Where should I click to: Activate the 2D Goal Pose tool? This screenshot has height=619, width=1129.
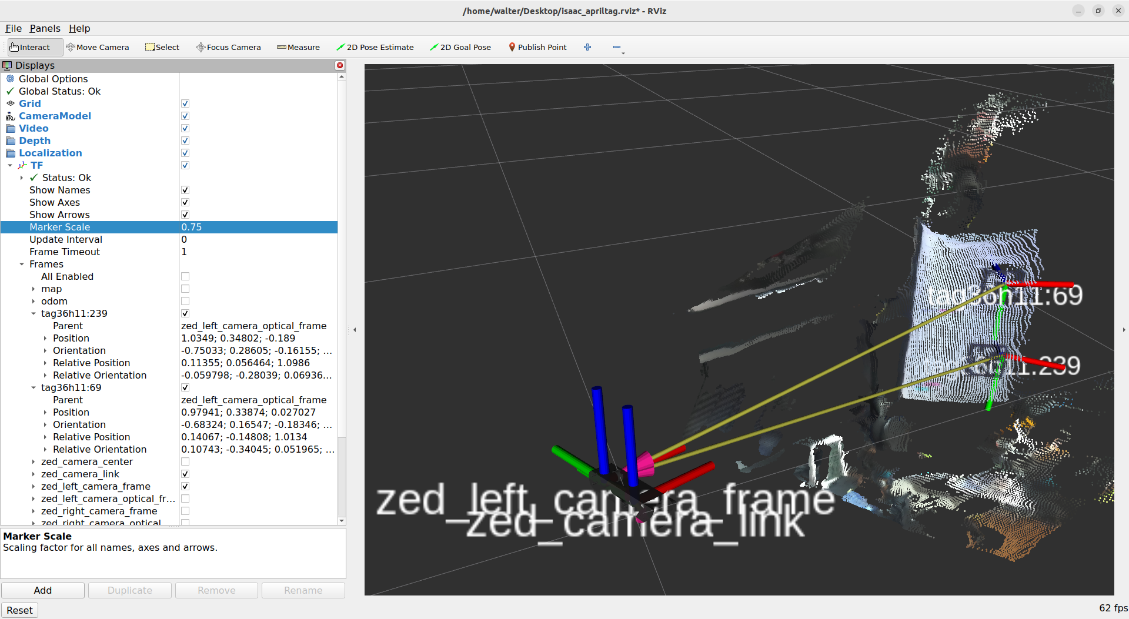click(460, 47)
